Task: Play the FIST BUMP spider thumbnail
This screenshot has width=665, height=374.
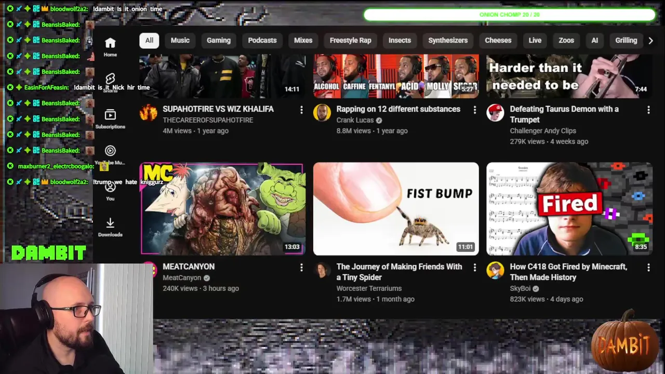Action: tap(396, 209)
